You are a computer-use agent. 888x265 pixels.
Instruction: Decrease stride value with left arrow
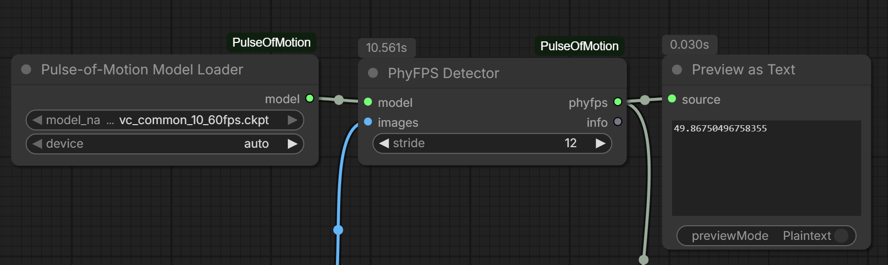(x=384, y=143)
